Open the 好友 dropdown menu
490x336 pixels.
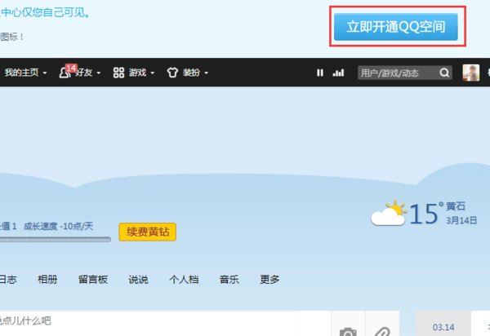(x=87, y=73)
